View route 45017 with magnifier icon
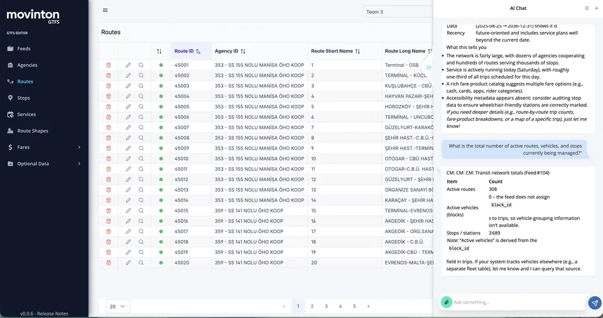 click(141, 231)
